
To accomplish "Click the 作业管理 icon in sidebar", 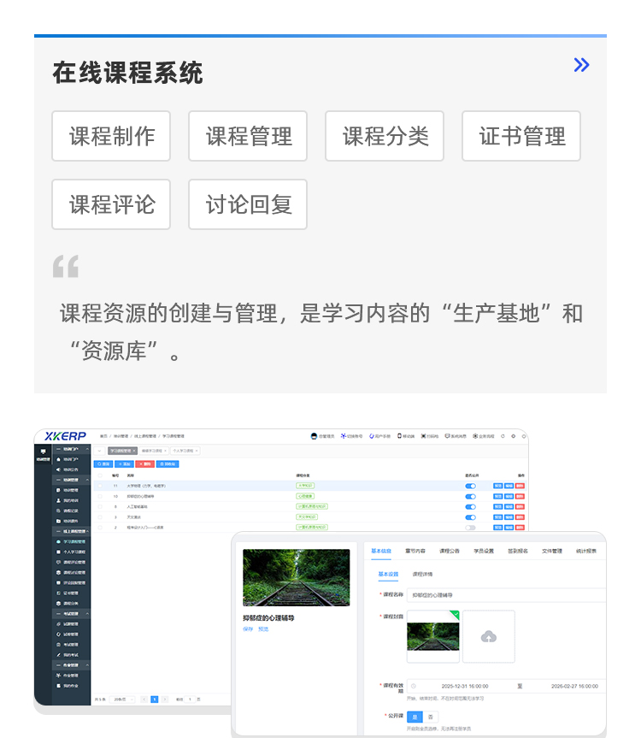I will [59, 675].
